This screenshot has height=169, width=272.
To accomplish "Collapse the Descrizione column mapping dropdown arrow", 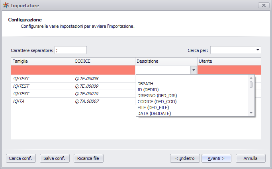I will tap(194, 70).
